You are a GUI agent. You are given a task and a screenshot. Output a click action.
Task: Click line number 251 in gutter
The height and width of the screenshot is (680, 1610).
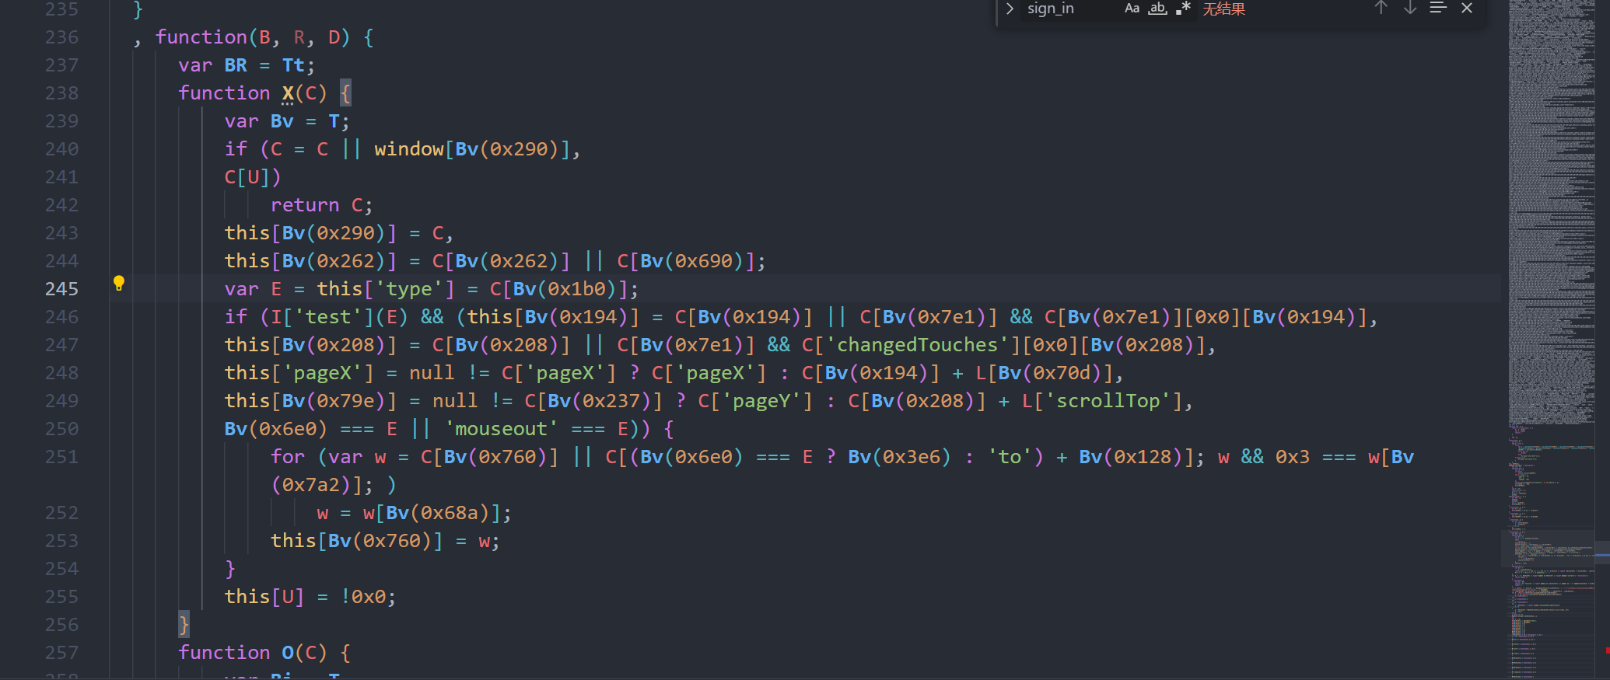pos(61,457)
